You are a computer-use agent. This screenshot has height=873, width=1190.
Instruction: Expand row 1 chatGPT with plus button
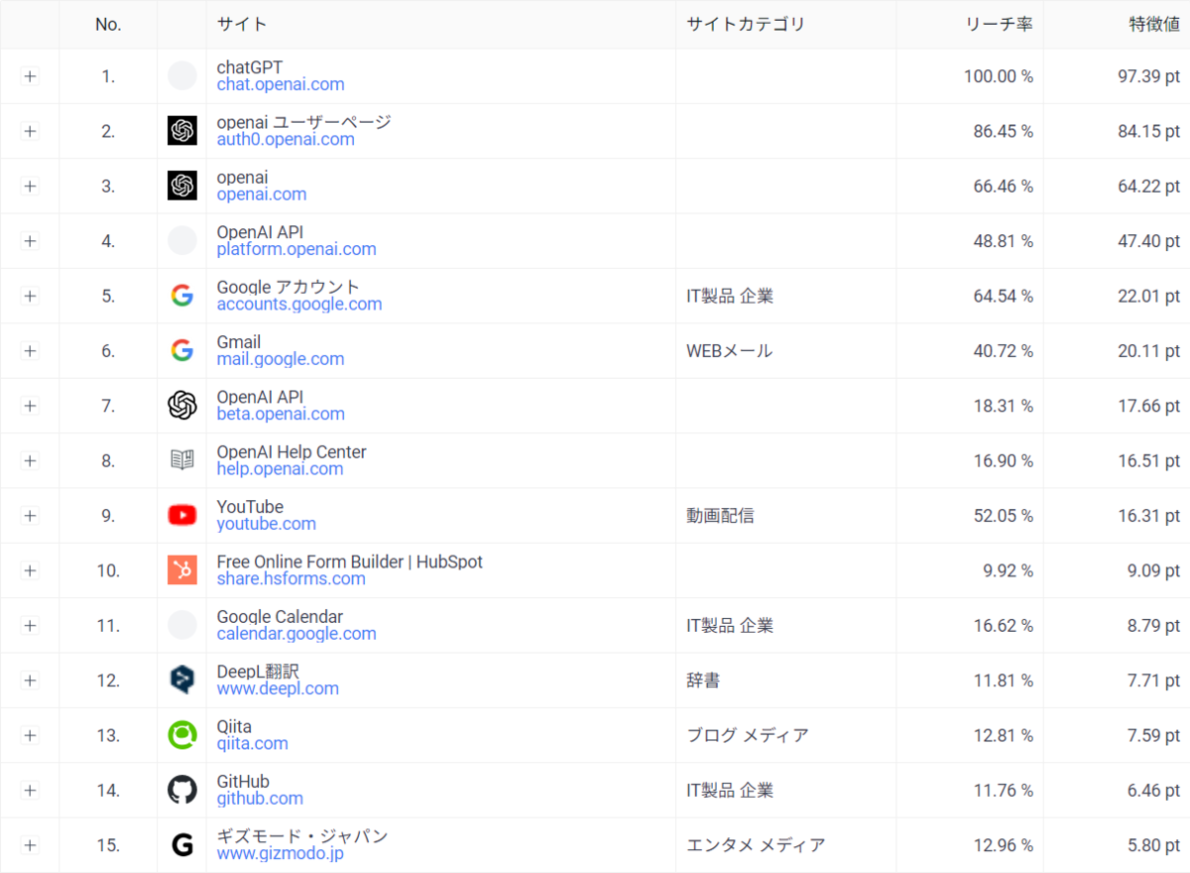tap(30, 76)
